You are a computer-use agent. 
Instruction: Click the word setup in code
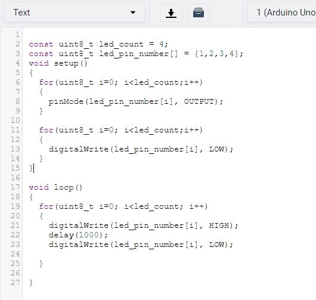click(66, 63)
